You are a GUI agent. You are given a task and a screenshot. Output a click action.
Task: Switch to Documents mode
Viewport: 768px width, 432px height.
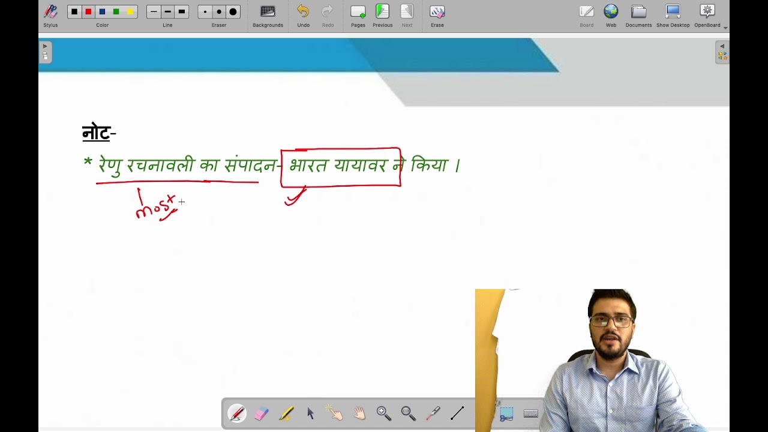(x=638, y=16)
